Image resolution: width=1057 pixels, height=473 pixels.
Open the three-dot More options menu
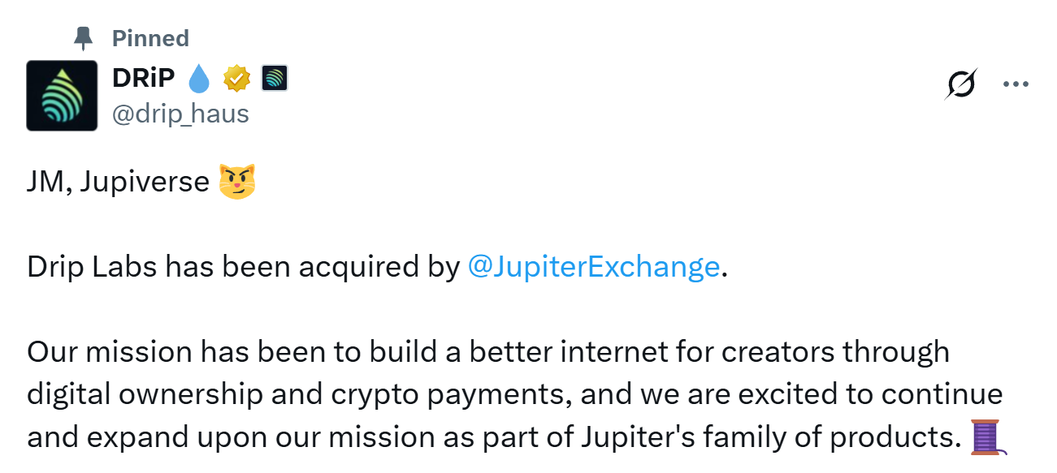coord(1016,84)
